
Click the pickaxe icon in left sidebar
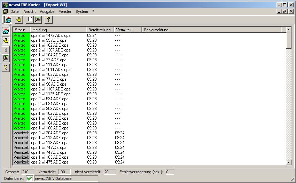(6, 58)
